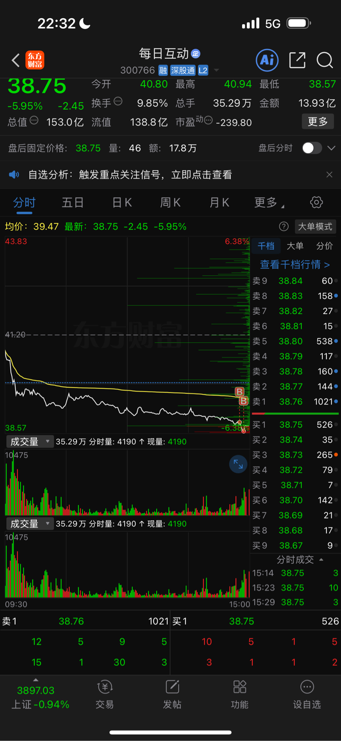Image resolution: width=341 pixels, height=741 pixels.
Task: Tap the upper B buy marker on chart
Action: coord(239,392)
